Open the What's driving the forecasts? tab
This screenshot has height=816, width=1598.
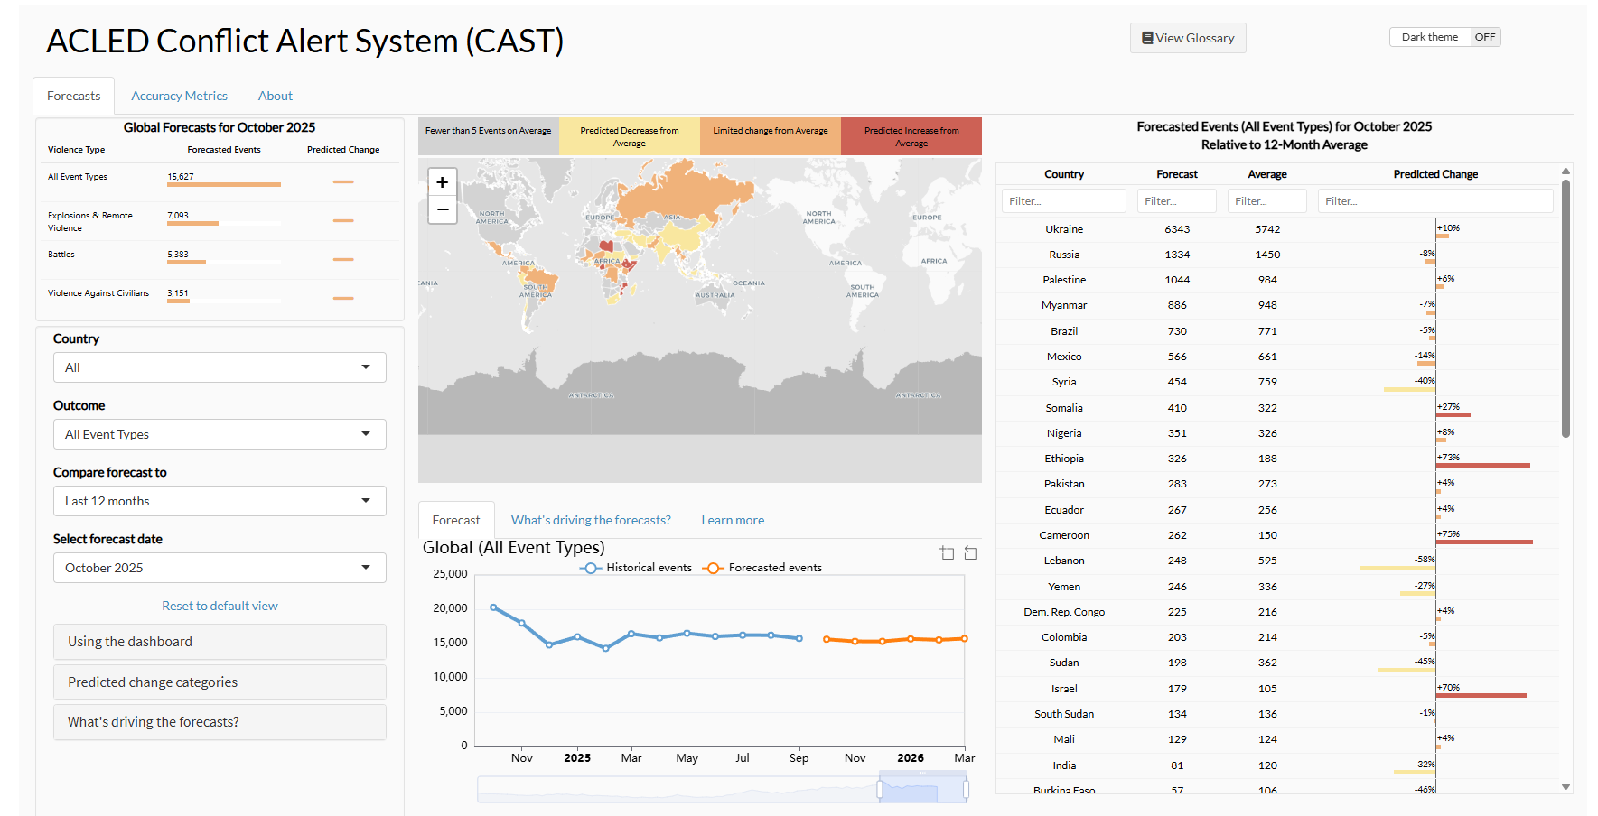[591, 520]
